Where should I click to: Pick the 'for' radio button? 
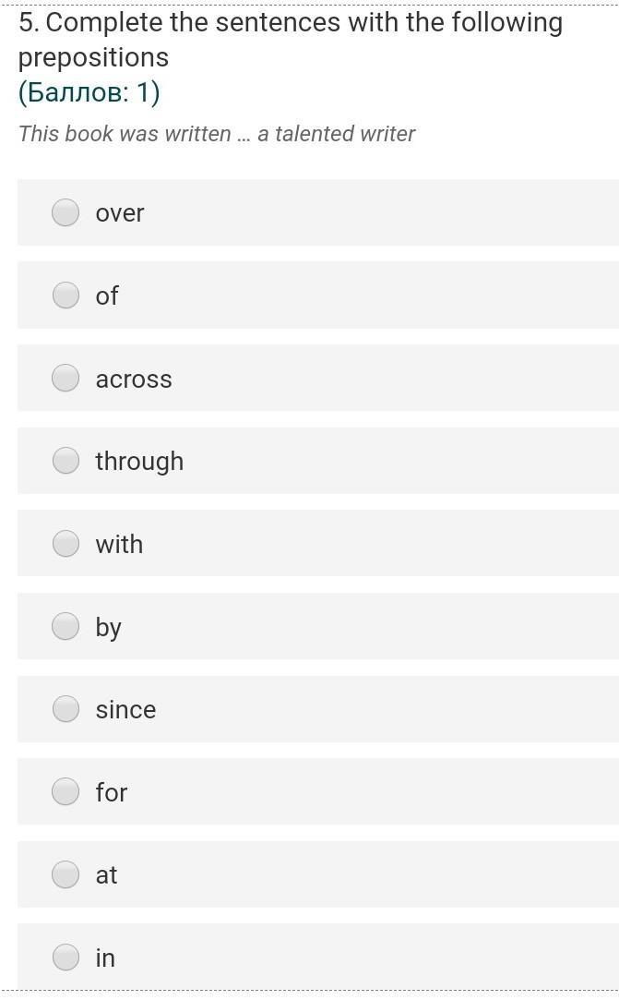click(x=65, y=792)
